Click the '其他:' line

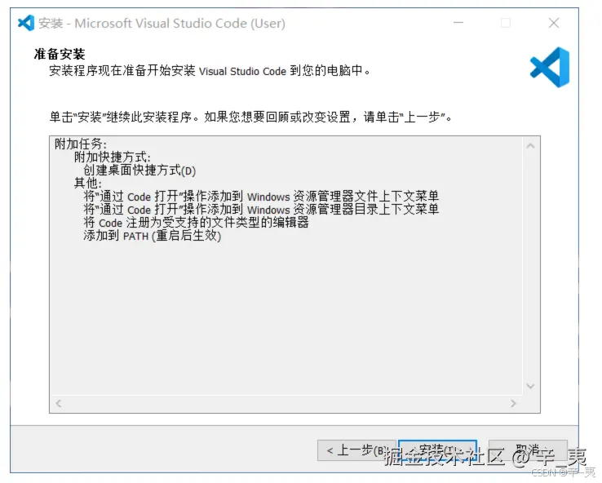click(x=88, y=184)
